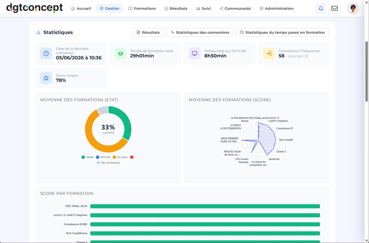Open Statistiques du temps passé en formation
Viewport: 369px width, 243px height.
point(282,32)
